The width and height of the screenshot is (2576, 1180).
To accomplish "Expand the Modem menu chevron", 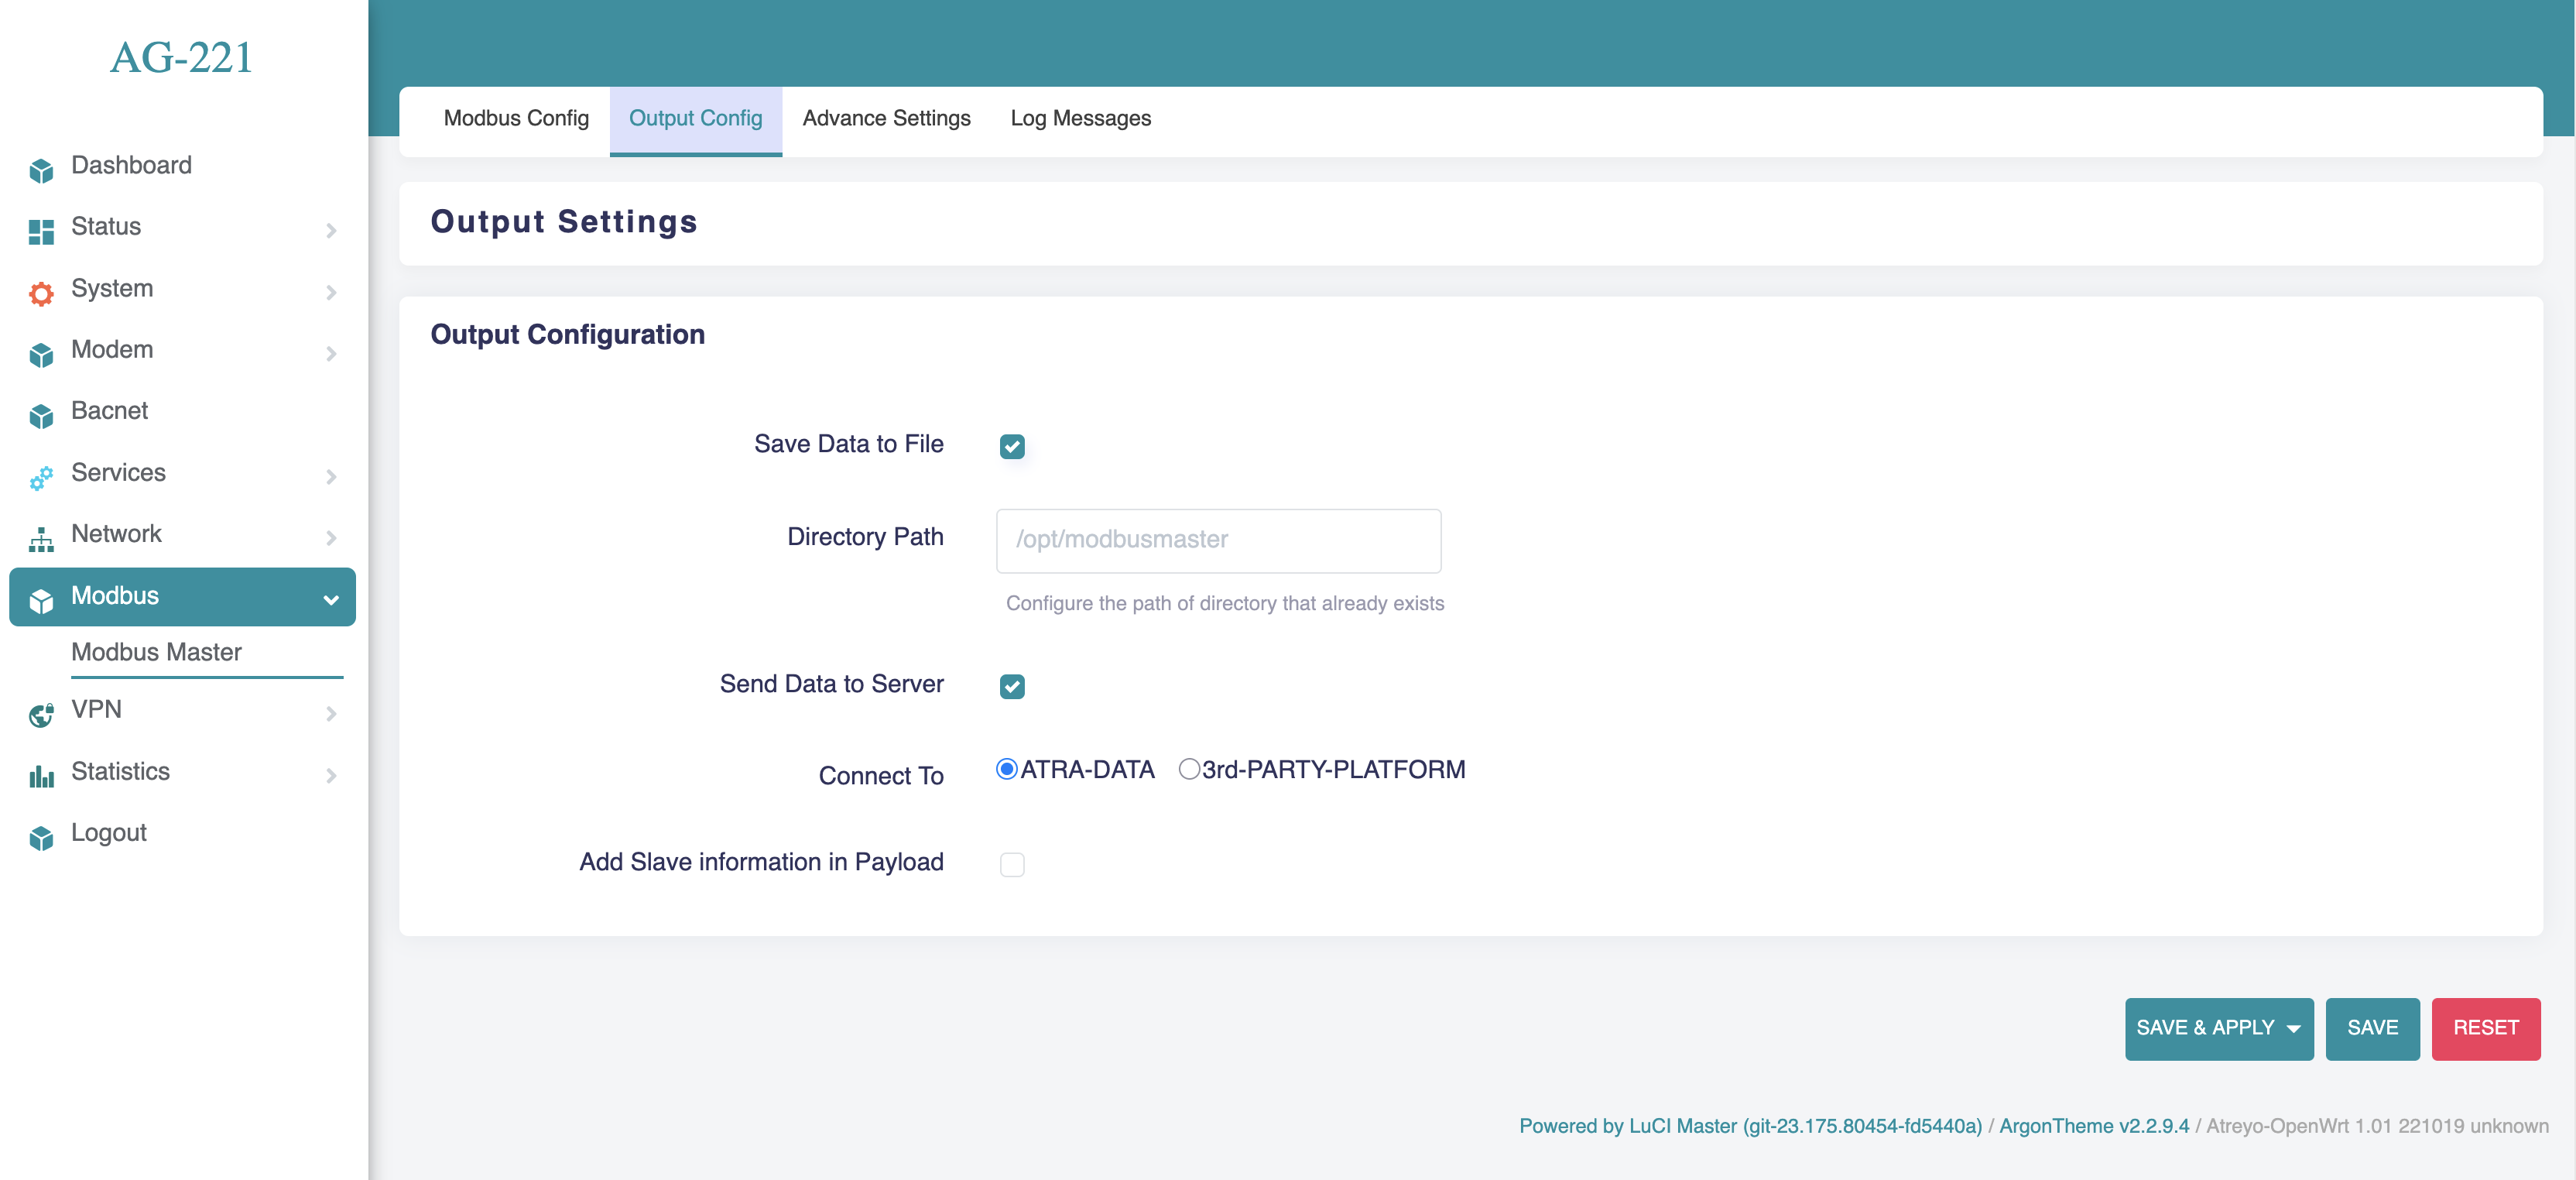I will point(331,353).
